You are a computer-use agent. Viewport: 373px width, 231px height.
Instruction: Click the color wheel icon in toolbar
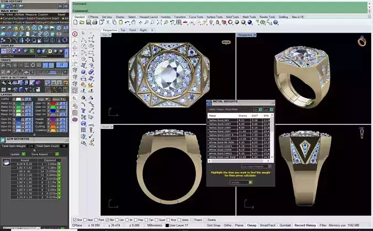230,23
